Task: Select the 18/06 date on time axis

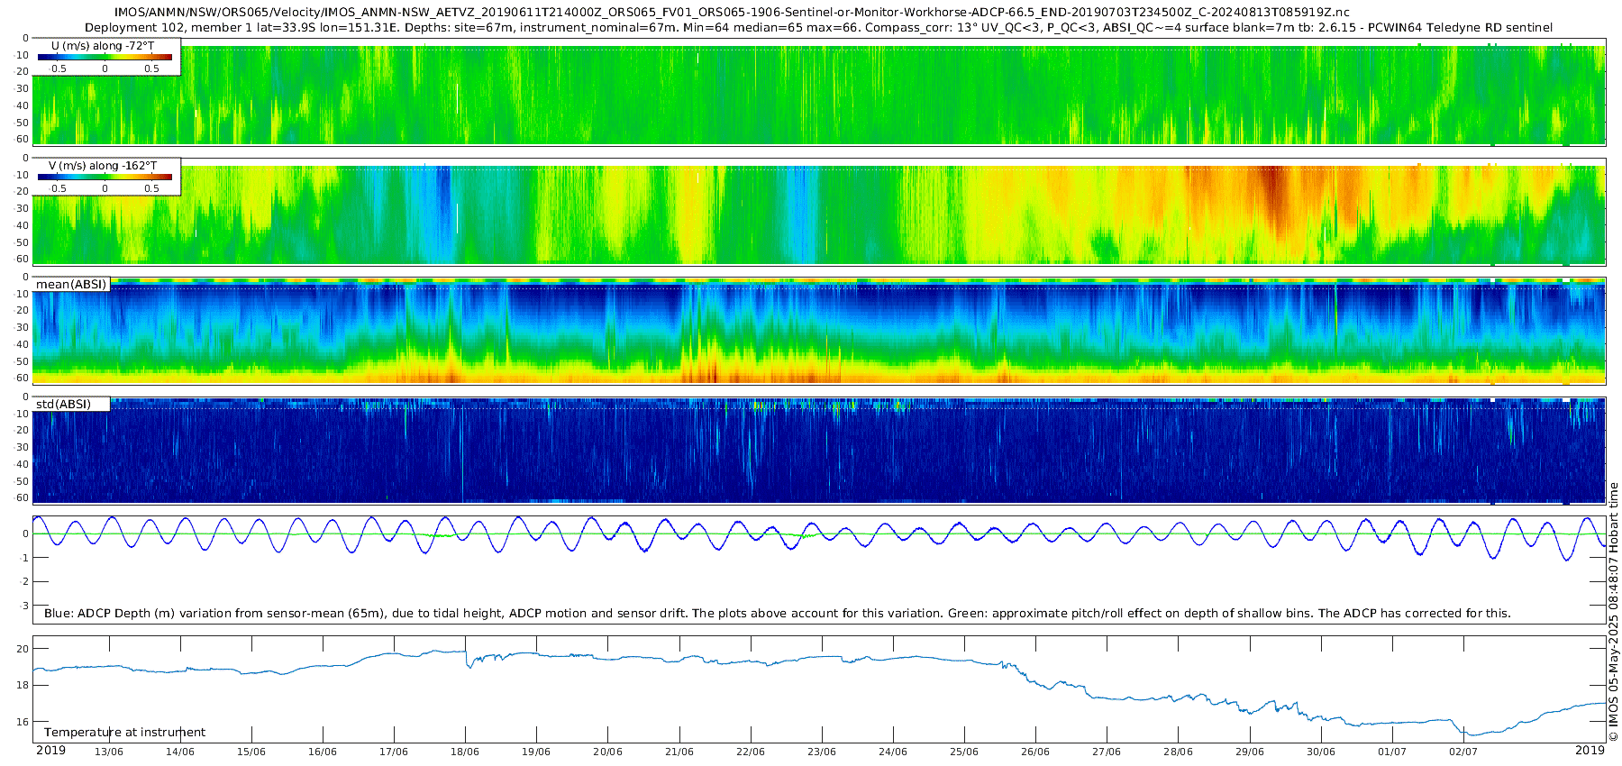Action: 465,752
